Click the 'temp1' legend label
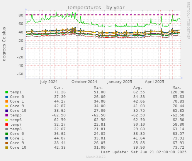Viewport: 192px width, 161px height. point(16,92)
